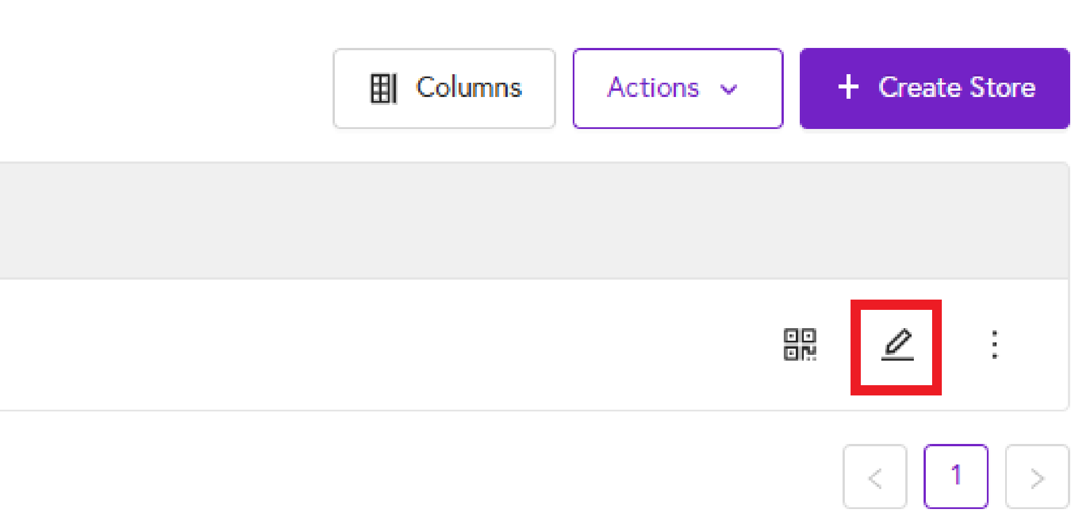Open the row's vertical ellipsis dropdown
Screen dimensions: 1081x517
[x=994, y=345]
